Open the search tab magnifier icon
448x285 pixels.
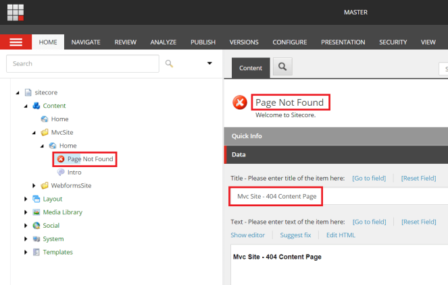pos(282,67)
